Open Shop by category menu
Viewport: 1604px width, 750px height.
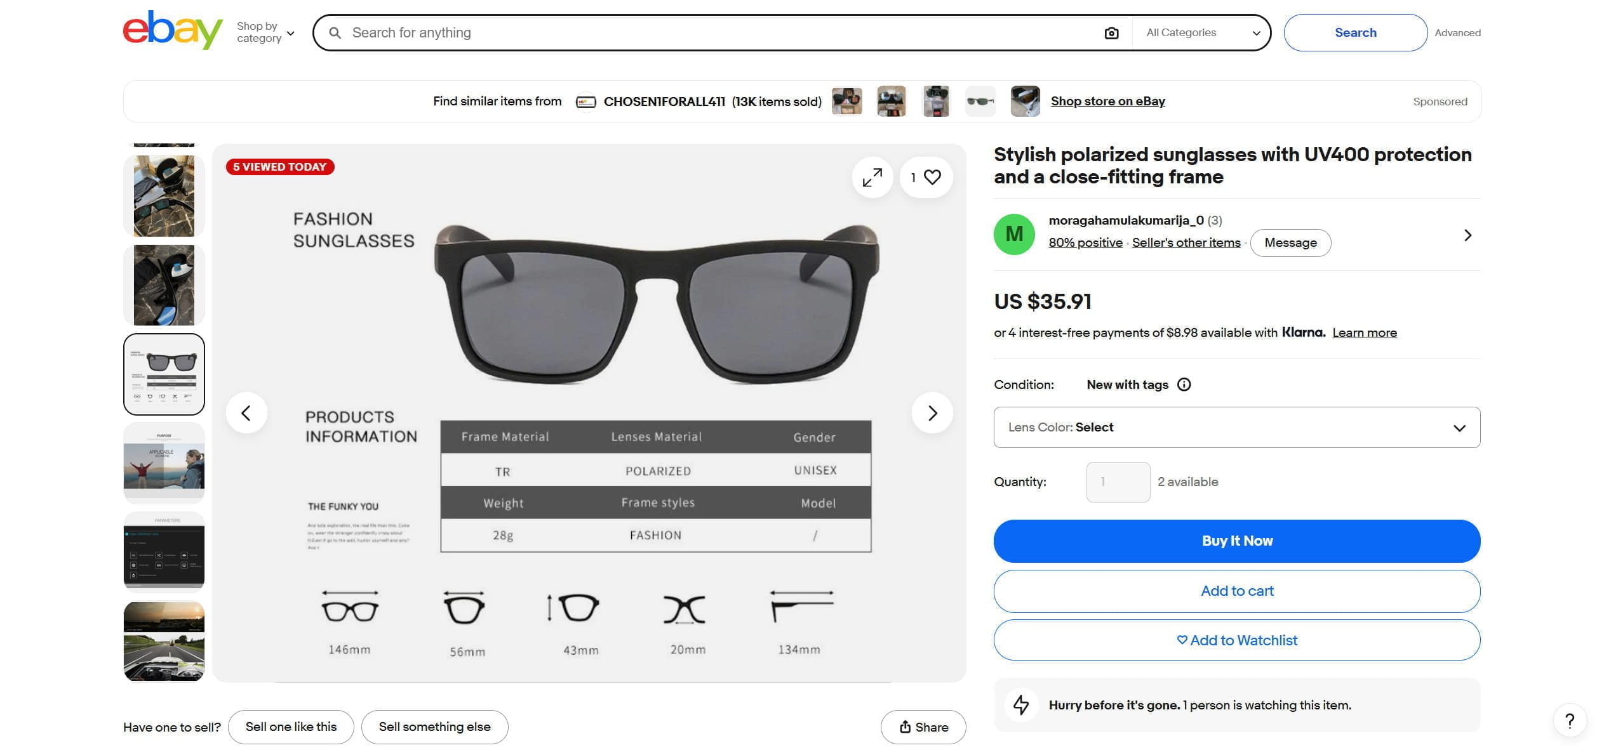[x=265, y=32]
